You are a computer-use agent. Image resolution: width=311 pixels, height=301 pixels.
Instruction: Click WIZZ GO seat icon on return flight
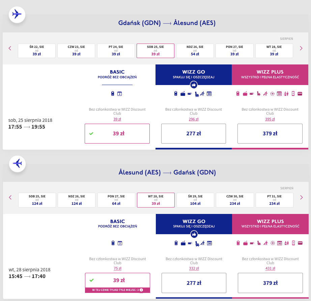pos(197,243)
